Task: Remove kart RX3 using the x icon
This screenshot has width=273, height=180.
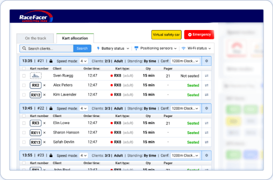Action: pos(44,123)
